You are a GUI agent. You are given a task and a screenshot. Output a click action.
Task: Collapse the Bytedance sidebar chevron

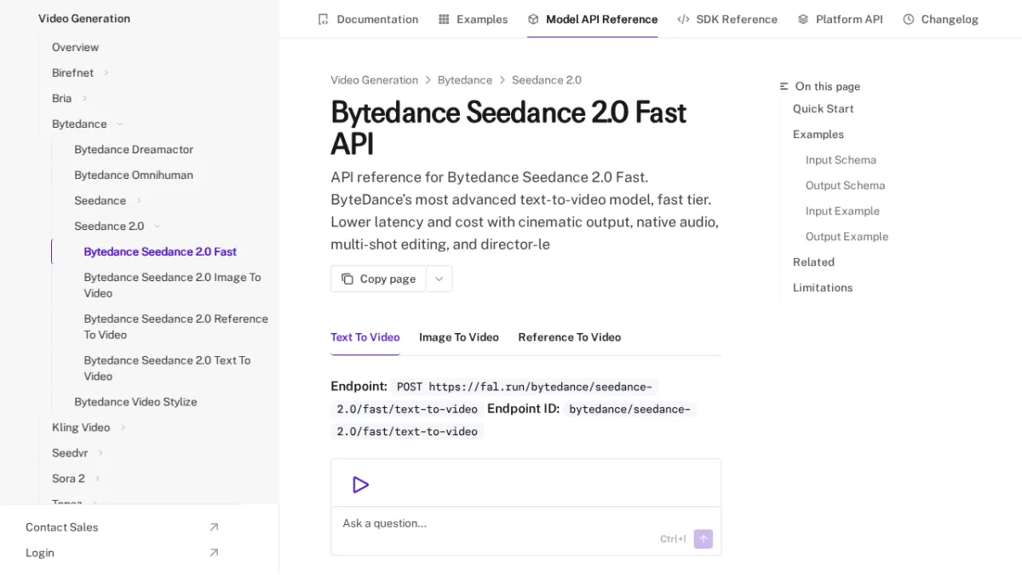[119, 124]
